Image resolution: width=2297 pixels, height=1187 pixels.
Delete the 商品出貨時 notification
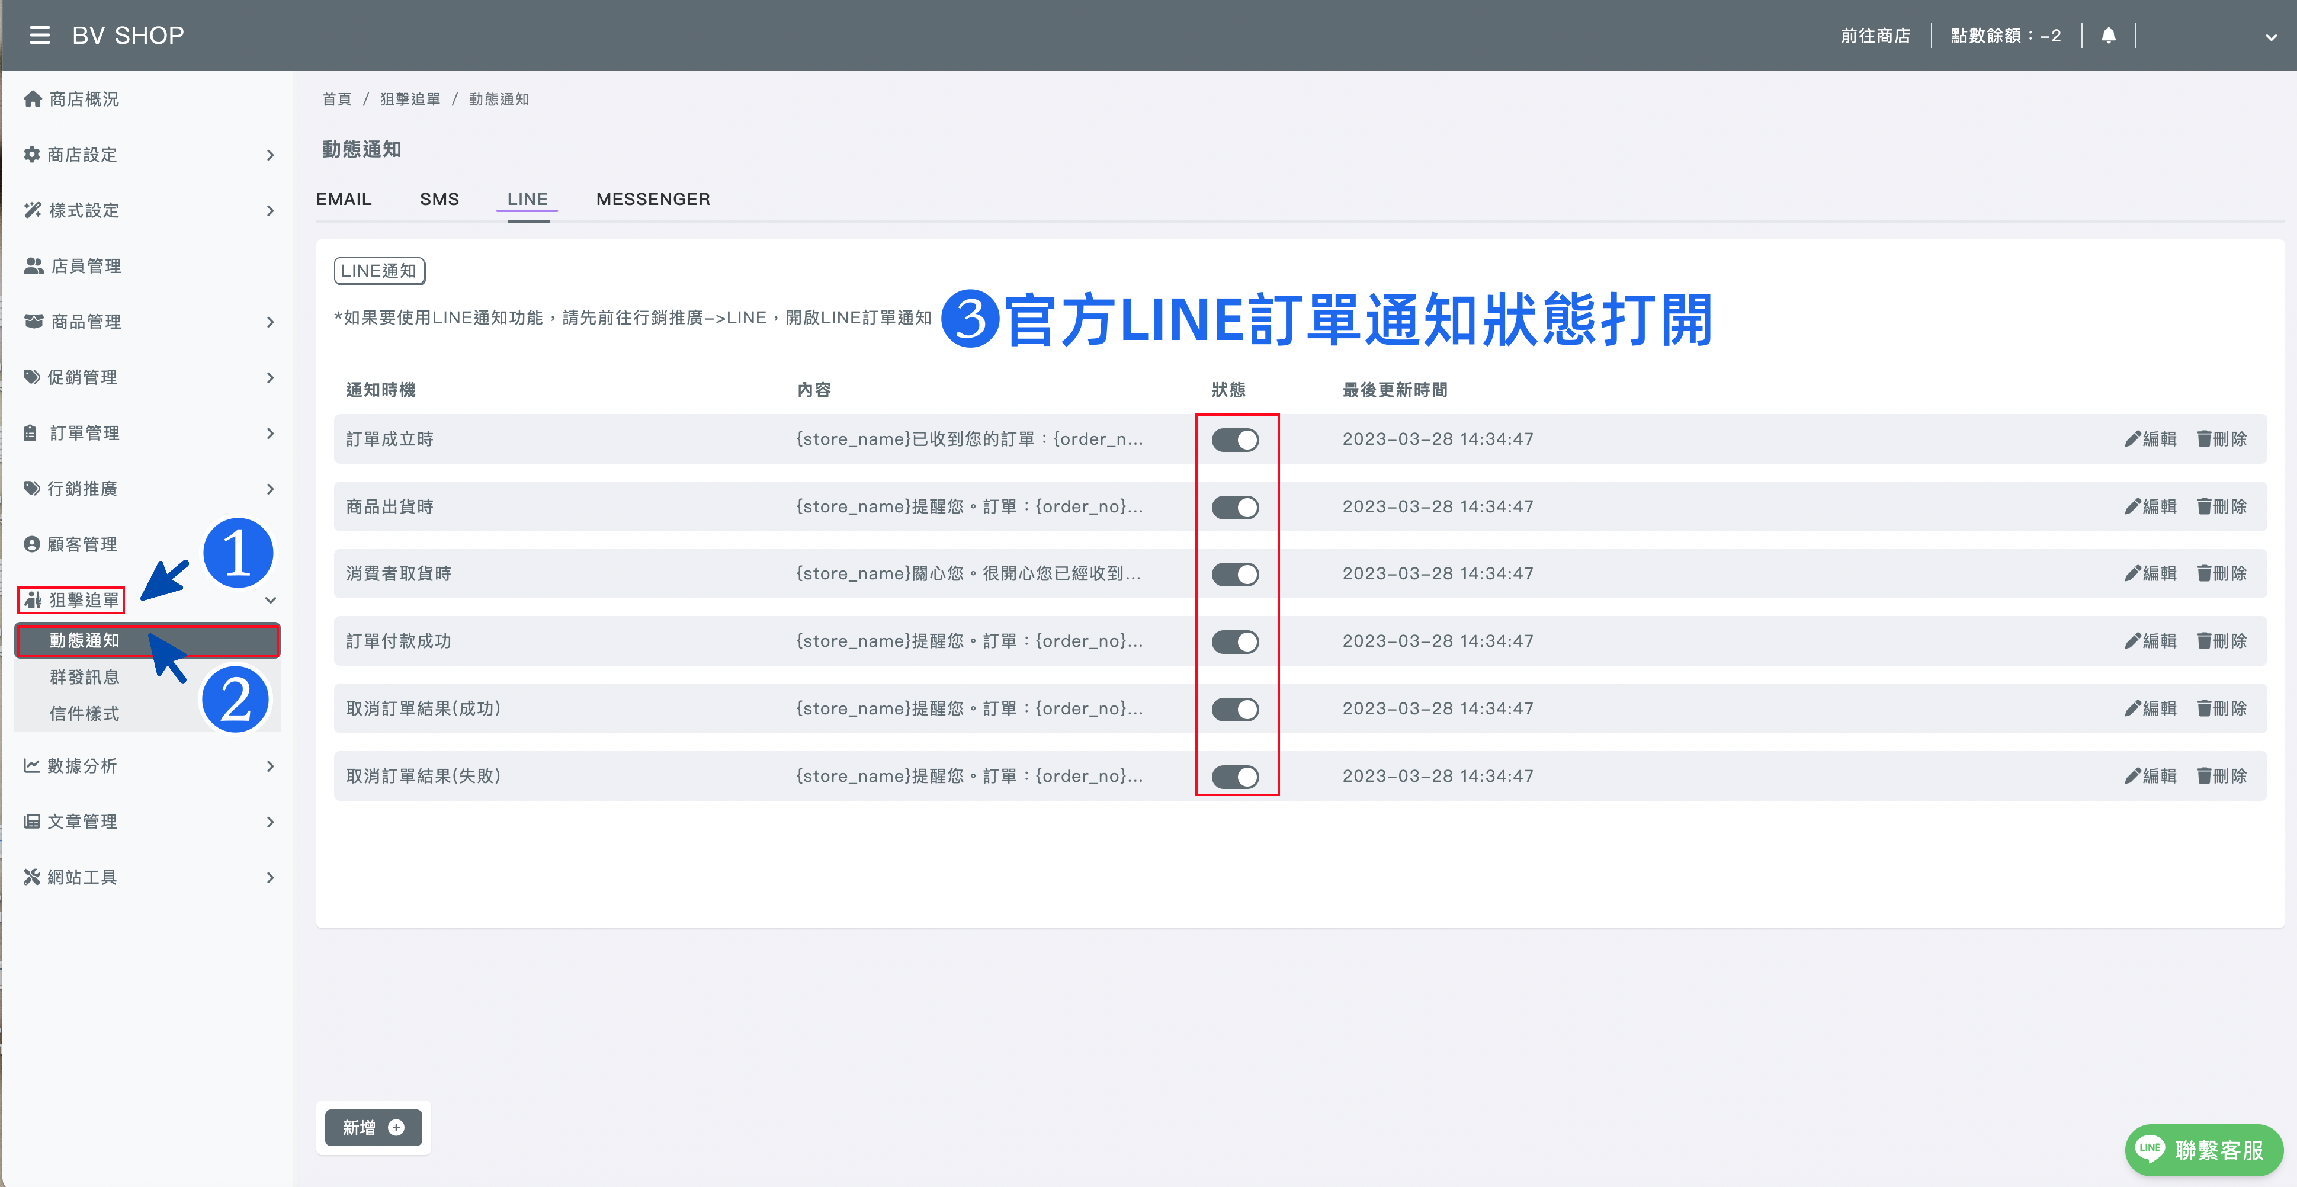pos(2221,506)
